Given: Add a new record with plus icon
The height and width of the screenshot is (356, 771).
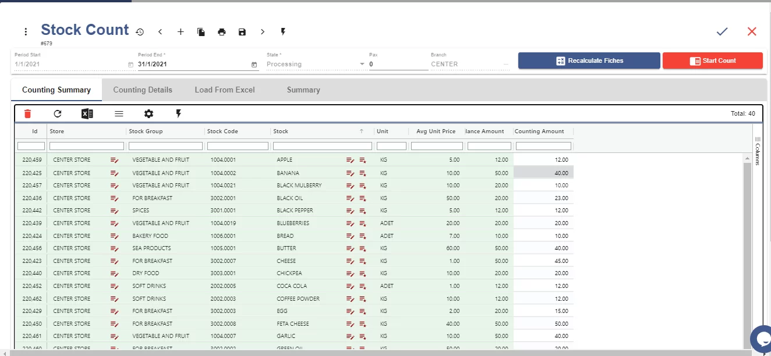Looking at the screenshot, I should point(181,32).
